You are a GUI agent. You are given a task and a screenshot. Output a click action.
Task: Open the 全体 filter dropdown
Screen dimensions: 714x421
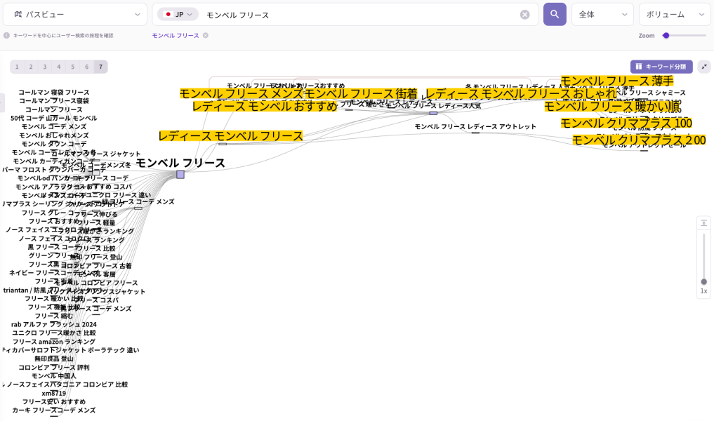click(602, 15)
